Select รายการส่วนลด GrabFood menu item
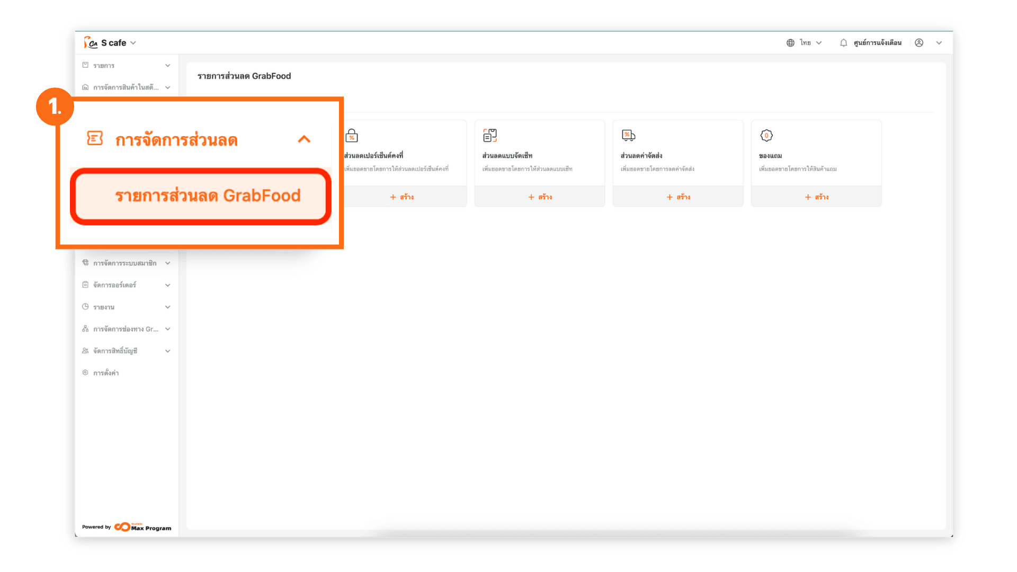 click(x=208, y=196)
